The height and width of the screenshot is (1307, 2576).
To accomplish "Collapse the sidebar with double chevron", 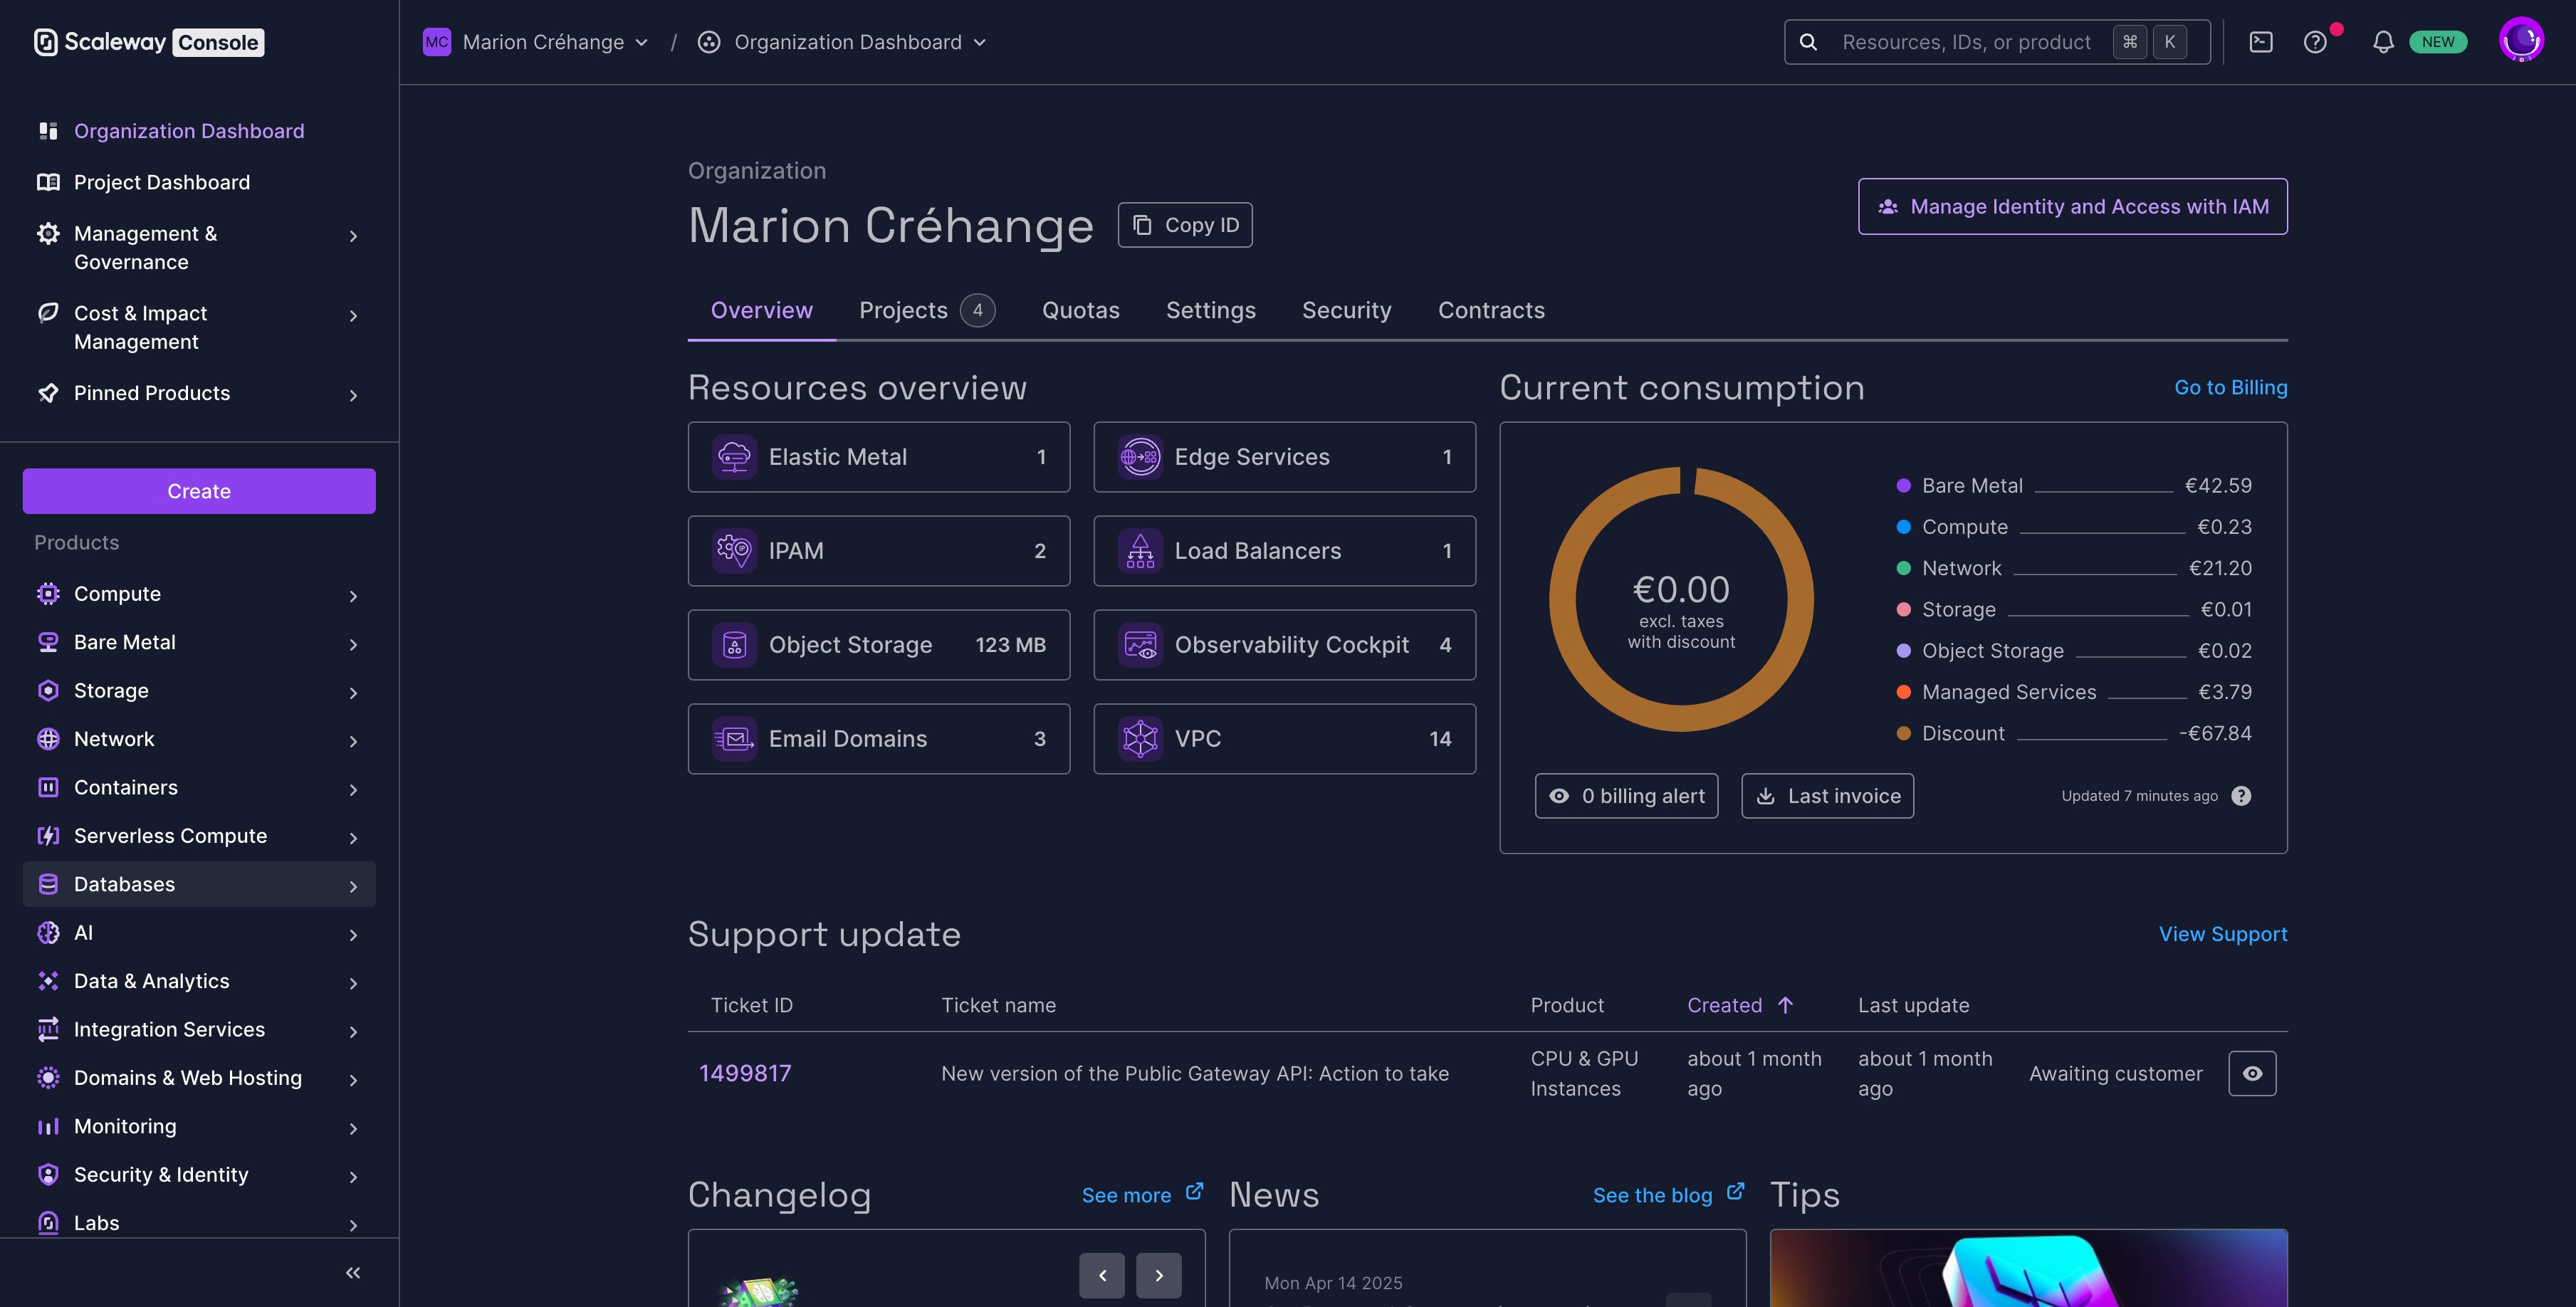I will click(353, 1273).
